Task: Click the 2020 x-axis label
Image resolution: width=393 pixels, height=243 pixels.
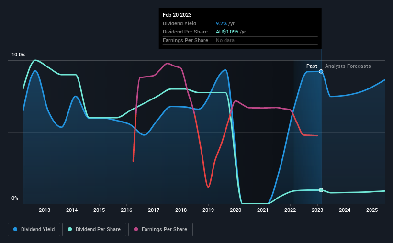Action: tap(236, 210)
